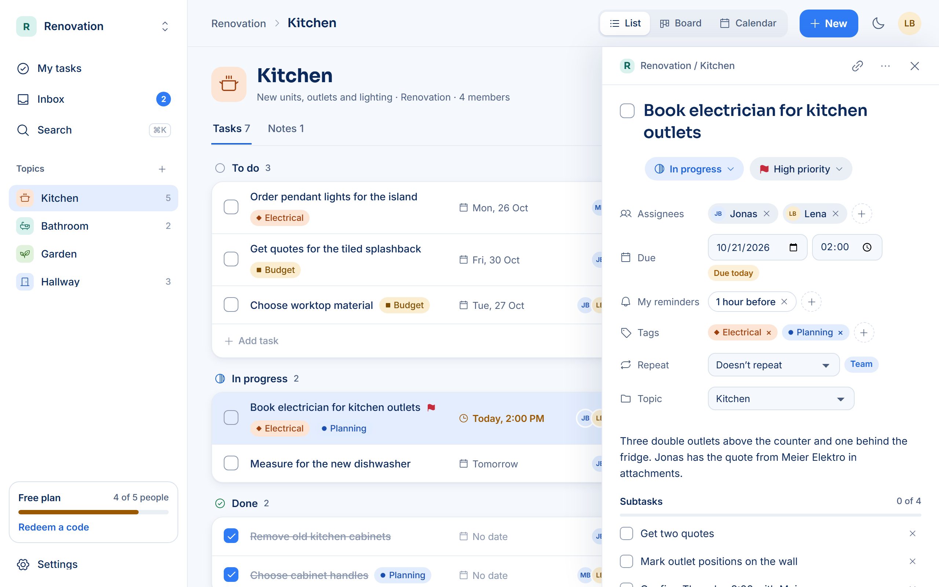The height and width of the screenshot is (587, 939).
Task: Copy the task link via the chain icon
Action: coord(857,66)
